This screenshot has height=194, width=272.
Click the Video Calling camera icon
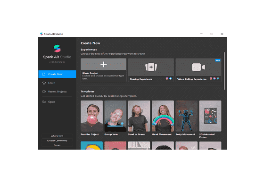click(x=198, y=67)
